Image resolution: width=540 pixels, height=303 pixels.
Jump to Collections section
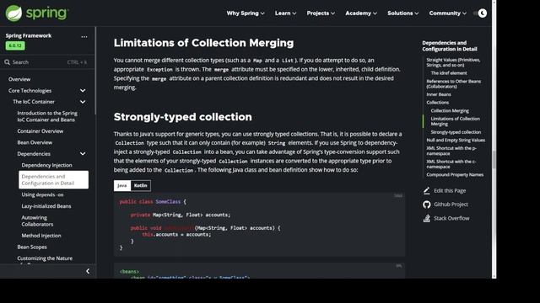pos(437,103)
